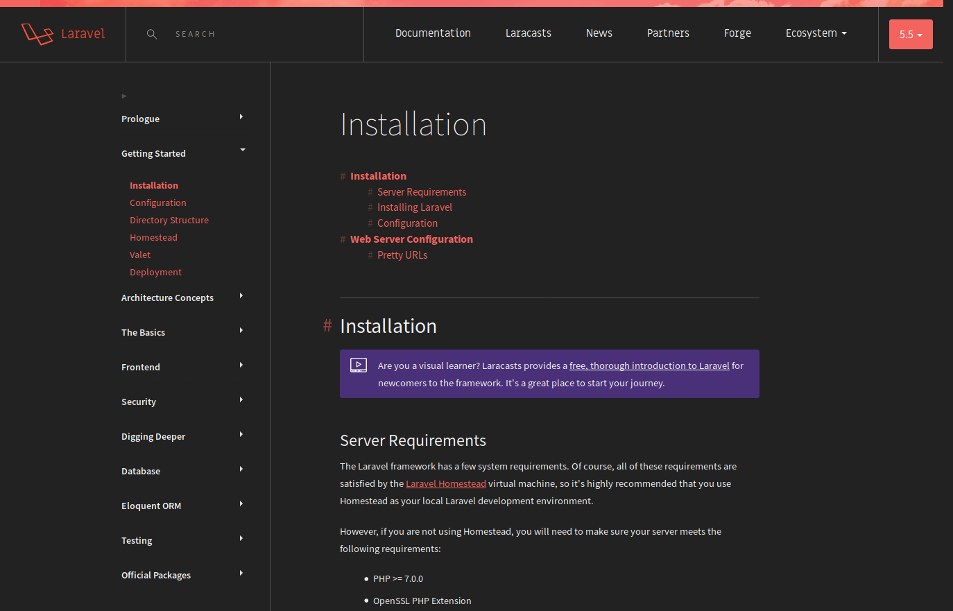
Task: Click the Documentation nav item
Action: tap(433, 33)
